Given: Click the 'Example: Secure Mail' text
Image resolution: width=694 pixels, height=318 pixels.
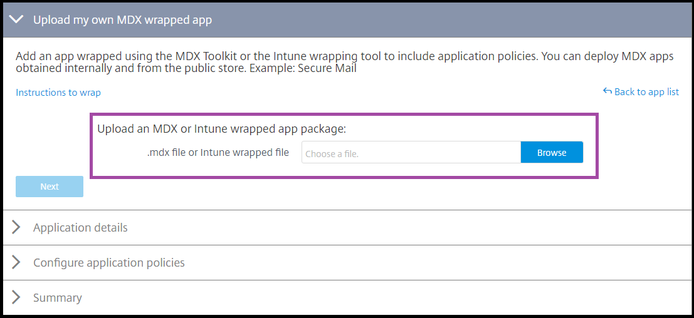Looking at the screenshot, I should (x=303, y=68).
